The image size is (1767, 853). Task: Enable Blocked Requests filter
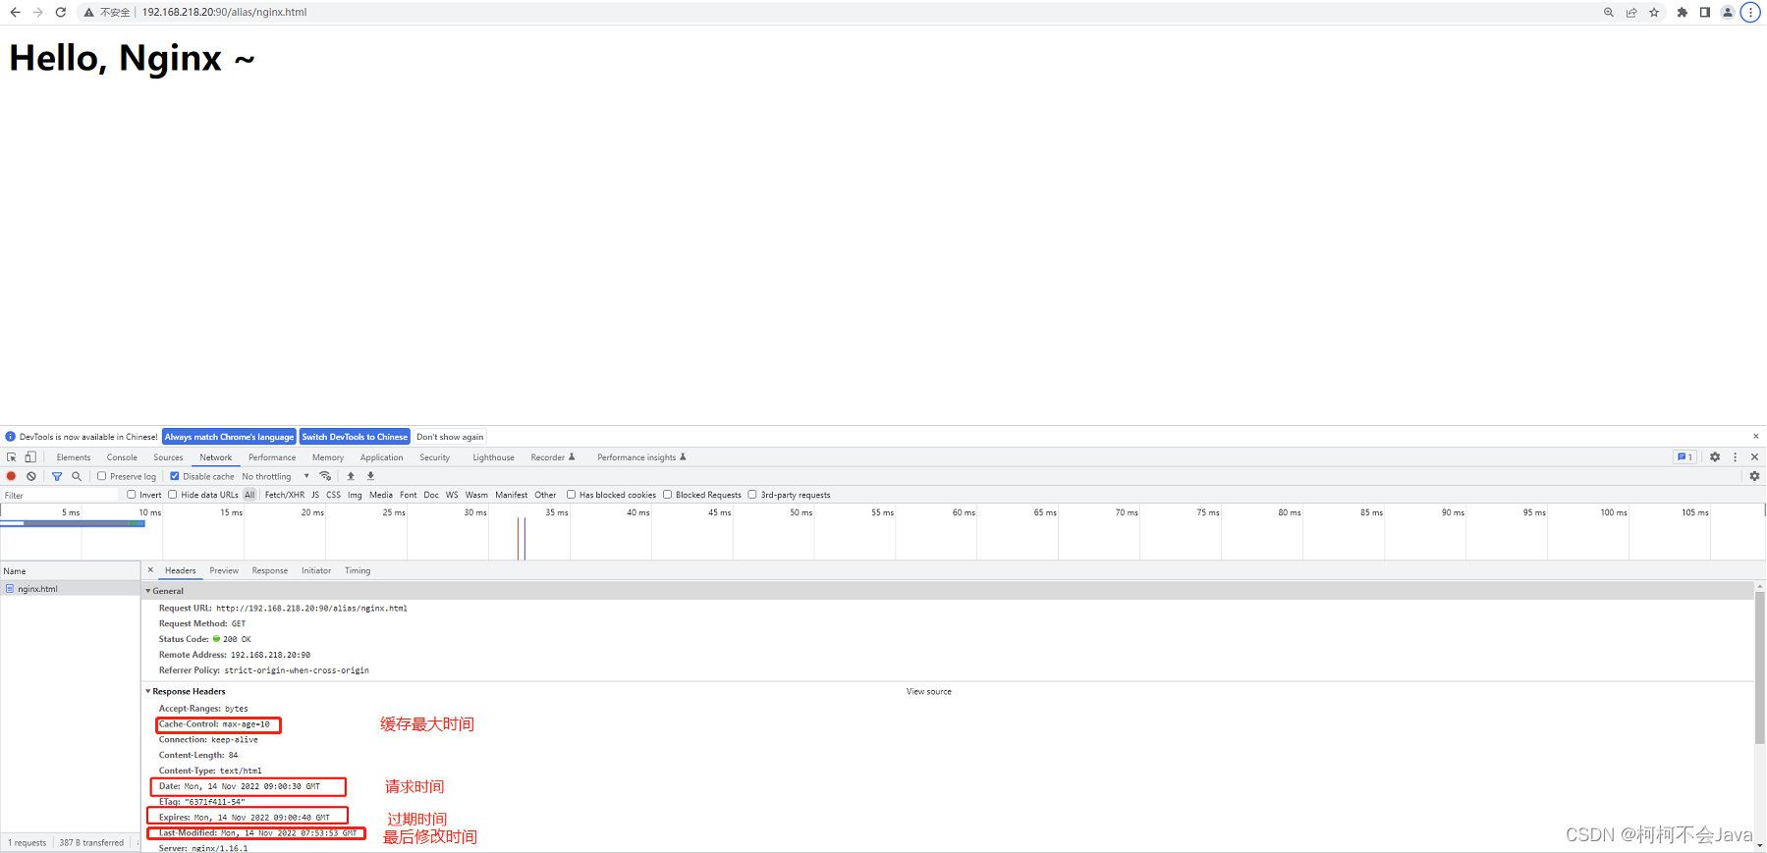(668, 495)
